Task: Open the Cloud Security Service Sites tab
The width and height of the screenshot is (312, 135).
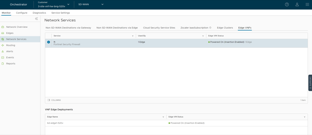Action: [159, 28]
